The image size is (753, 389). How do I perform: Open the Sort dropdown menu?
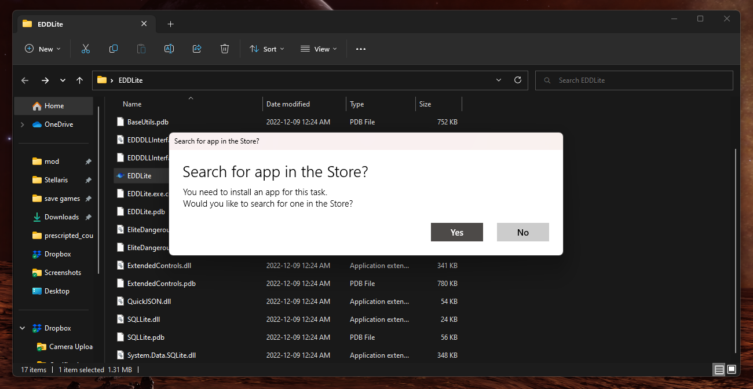267,49
